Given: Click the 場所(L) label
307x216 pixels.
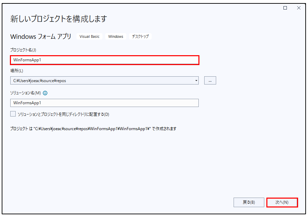Looking at the screenshot, I should (17, 71).
